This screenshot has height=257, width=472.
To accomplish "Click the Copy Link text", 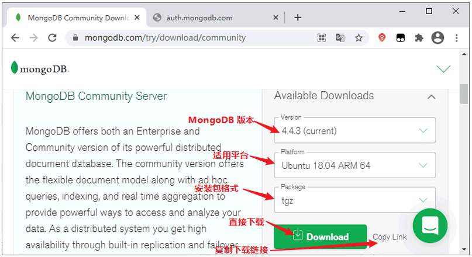I will point(390,237).
